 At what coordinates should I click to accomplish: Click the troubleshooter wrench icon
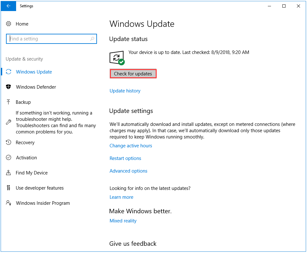tap(9, 122)
